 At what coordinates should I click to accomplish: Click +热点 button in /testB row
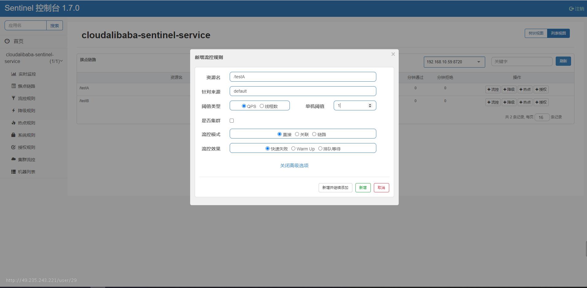tap(525, 102)
